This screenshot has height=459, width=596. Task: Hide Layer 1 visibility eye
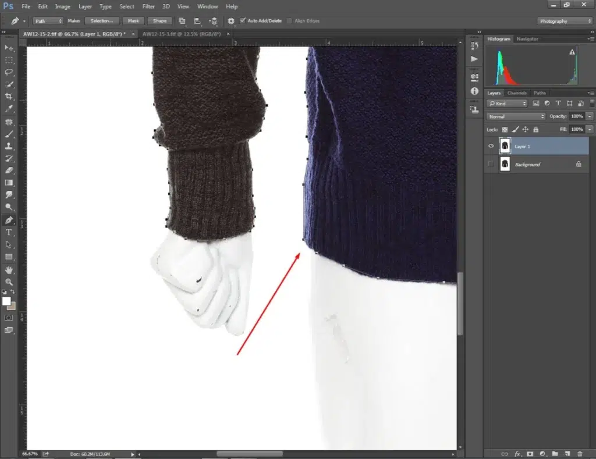point(491,146)
